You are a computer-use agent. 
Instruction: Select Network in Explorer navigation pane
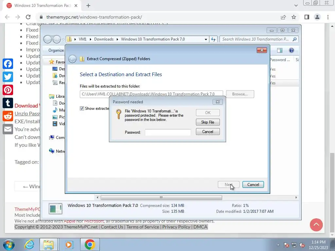coord(57,151)
